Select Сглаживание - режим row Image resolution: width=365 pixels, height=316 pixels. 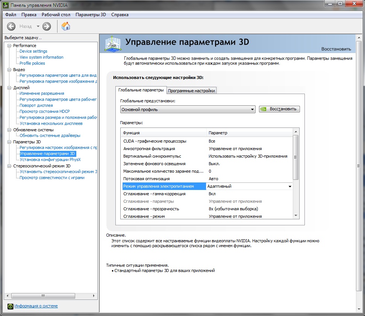207,216
